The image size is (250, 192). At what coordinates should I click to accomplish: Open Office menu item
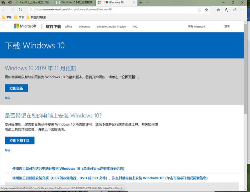click(69, 27)
